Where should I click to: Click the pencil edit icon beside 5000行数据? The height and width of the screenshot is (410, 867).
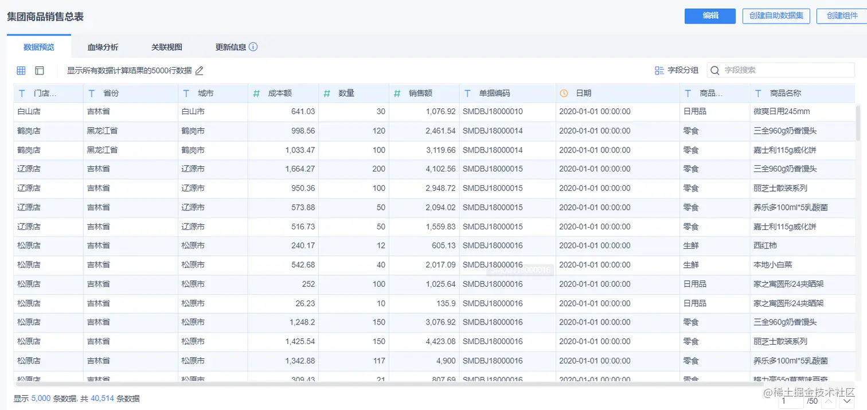(200, 71)
